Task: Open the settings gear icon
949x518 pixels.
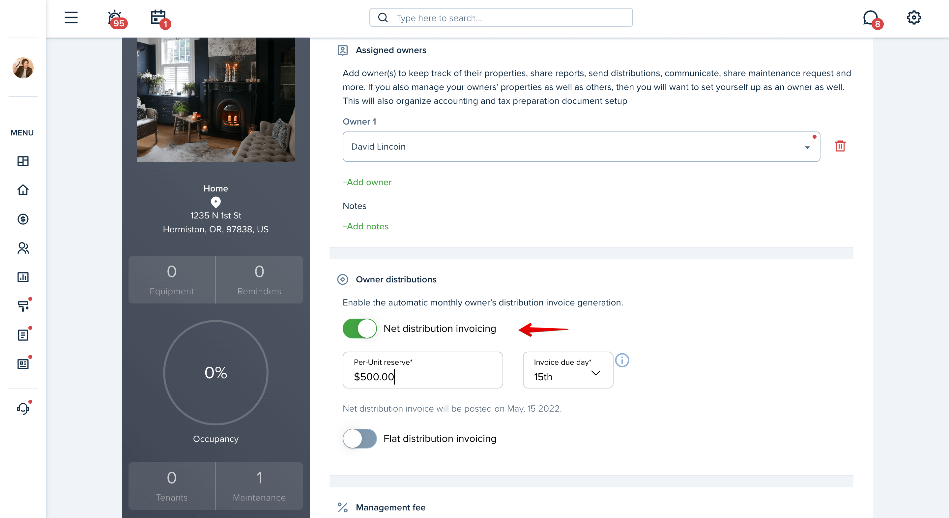Action: [x=914, y=17]
